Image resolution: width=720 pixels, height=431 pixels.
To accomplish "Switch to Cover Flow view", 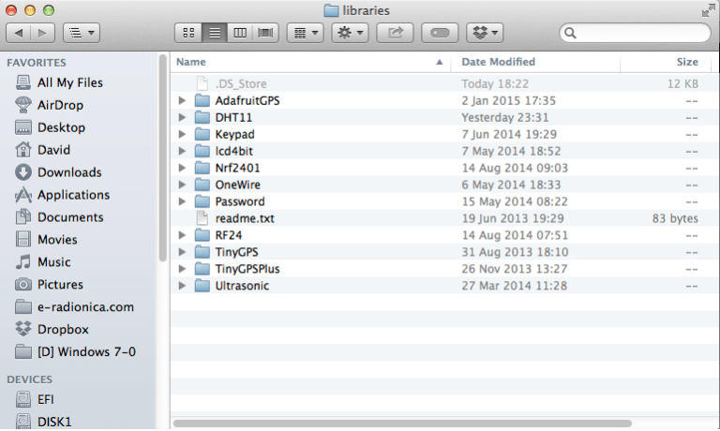I will (266, 33).
